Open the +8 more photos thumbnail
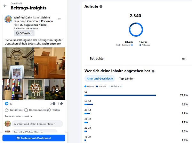This screenshot has height=143, width=192. point(55,89)
